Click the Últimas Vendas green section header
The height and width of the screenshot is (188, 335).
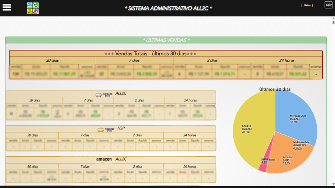tap(166, 40)
